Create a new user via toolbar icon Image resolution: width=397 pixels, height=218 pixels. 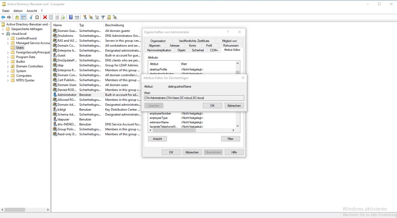[x=85, y=17]
